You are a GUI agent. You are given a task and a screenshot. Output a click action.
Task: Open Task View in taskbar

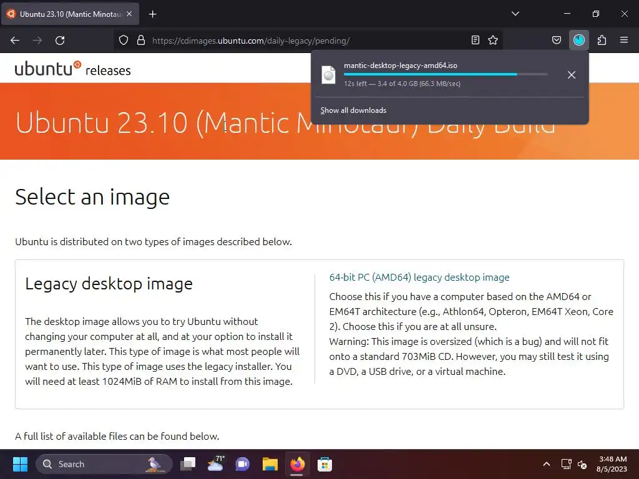(188, 464)
